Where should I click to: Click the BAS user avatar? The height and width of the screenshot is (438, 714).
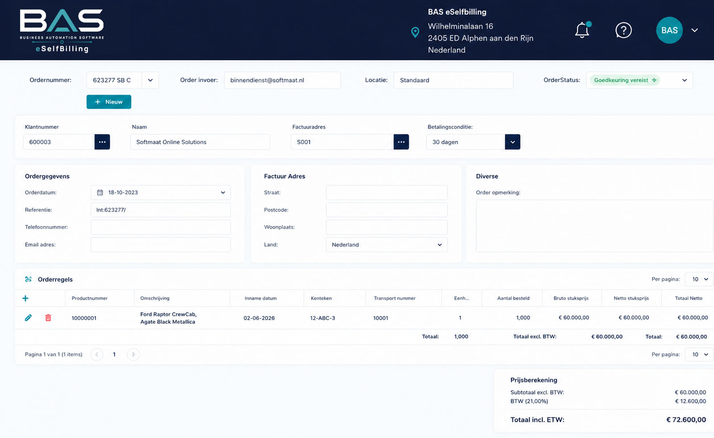tap(669, 30)
